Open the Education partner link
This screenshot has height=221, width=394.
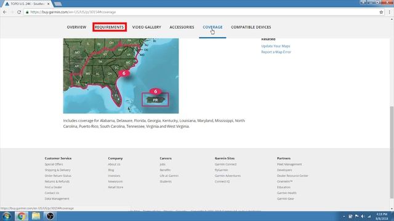[284, 187]
